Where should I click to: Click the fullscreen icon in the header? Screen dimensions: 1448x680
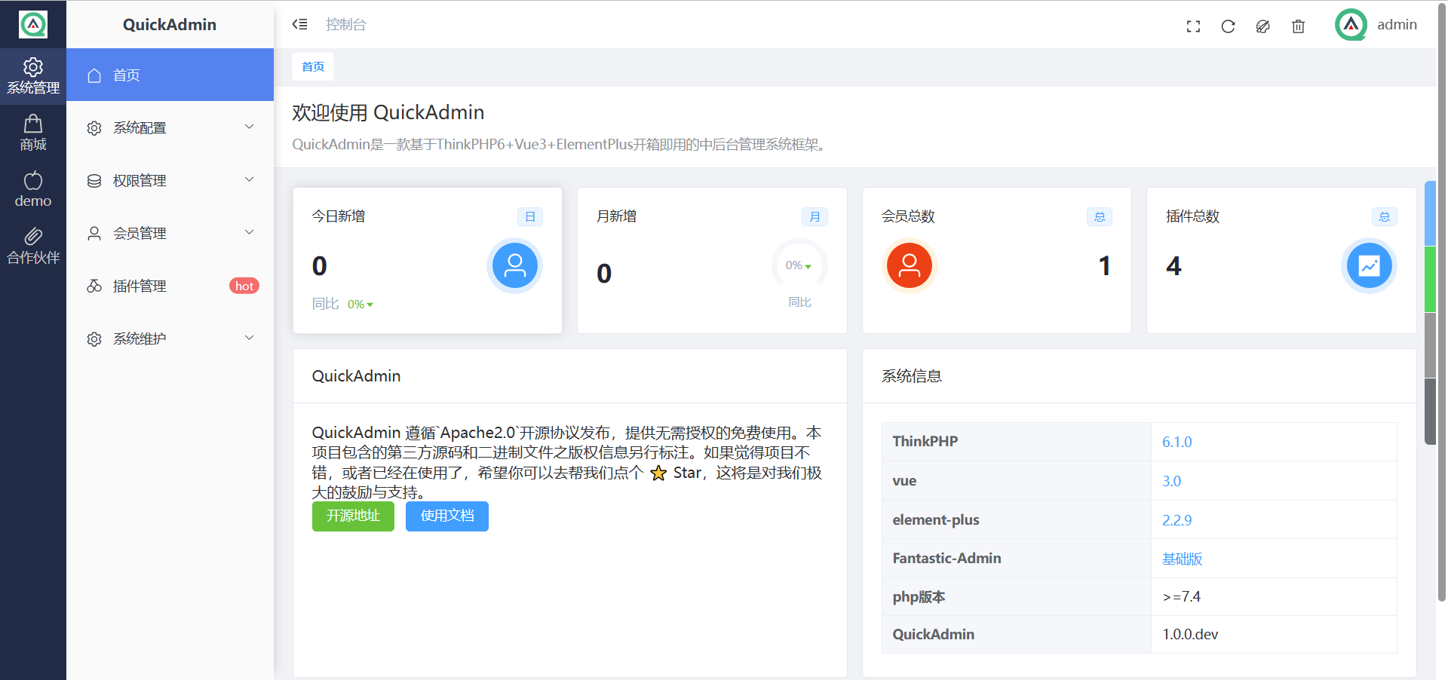(1193, 26)
